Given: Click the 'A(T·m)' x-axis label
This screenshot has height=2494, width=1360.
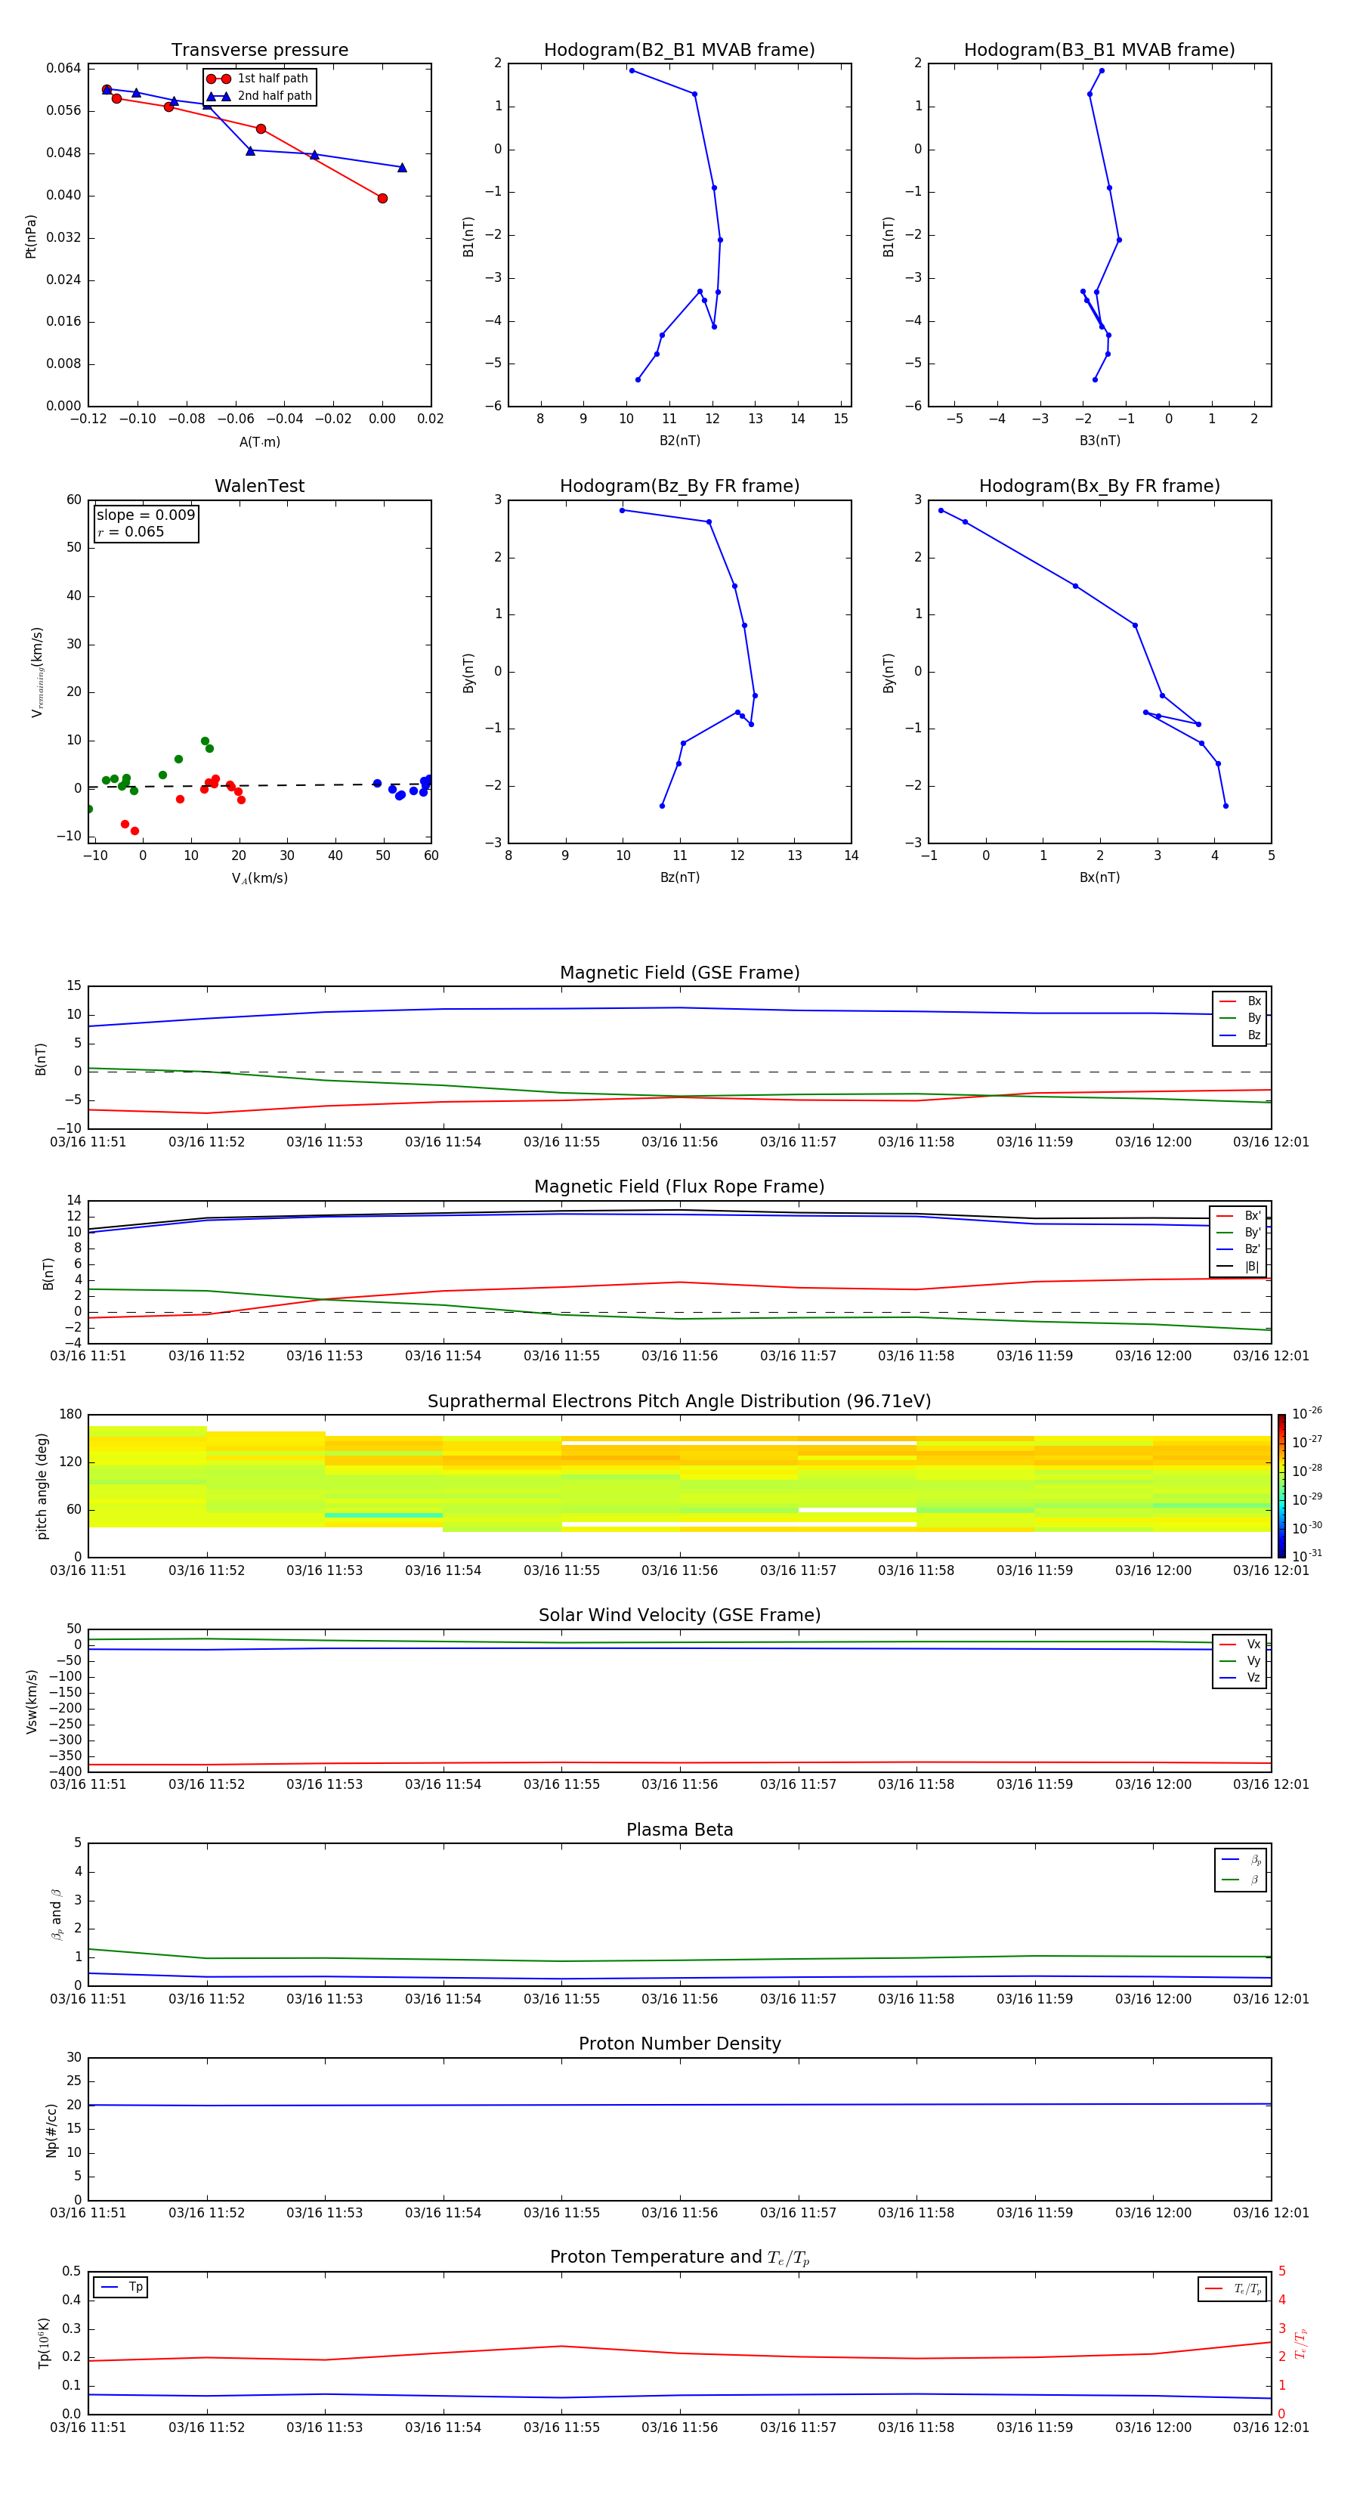Looking at the screenshot, I should pos(259,441).
